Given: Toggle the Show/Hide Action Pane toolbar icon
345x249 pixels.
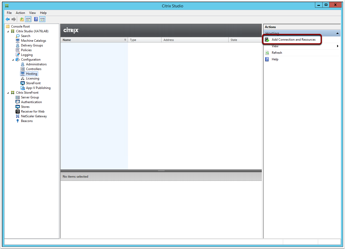Looking at the screenshot, I should coord(42,19).
